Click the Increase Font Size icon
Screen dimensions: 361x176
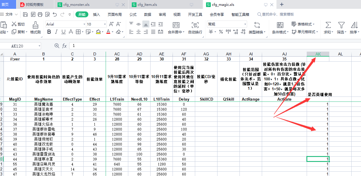tap(111, 24)
